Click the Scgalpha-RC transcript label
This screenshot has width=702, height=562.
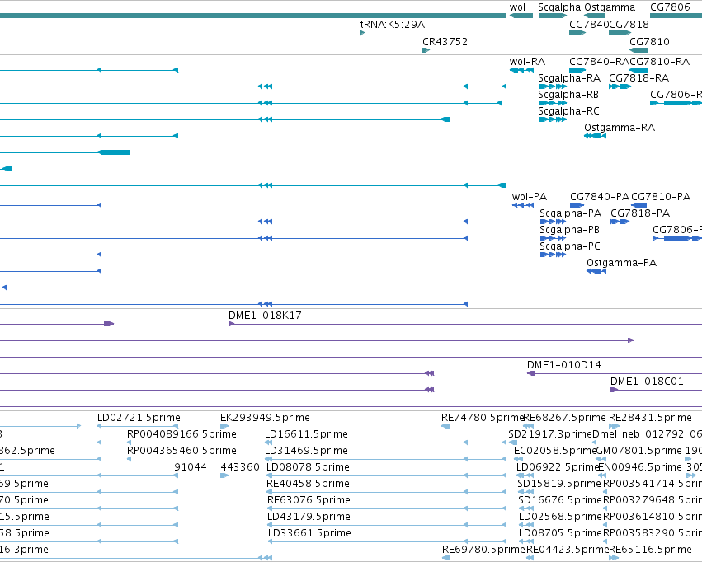(568, 111)
